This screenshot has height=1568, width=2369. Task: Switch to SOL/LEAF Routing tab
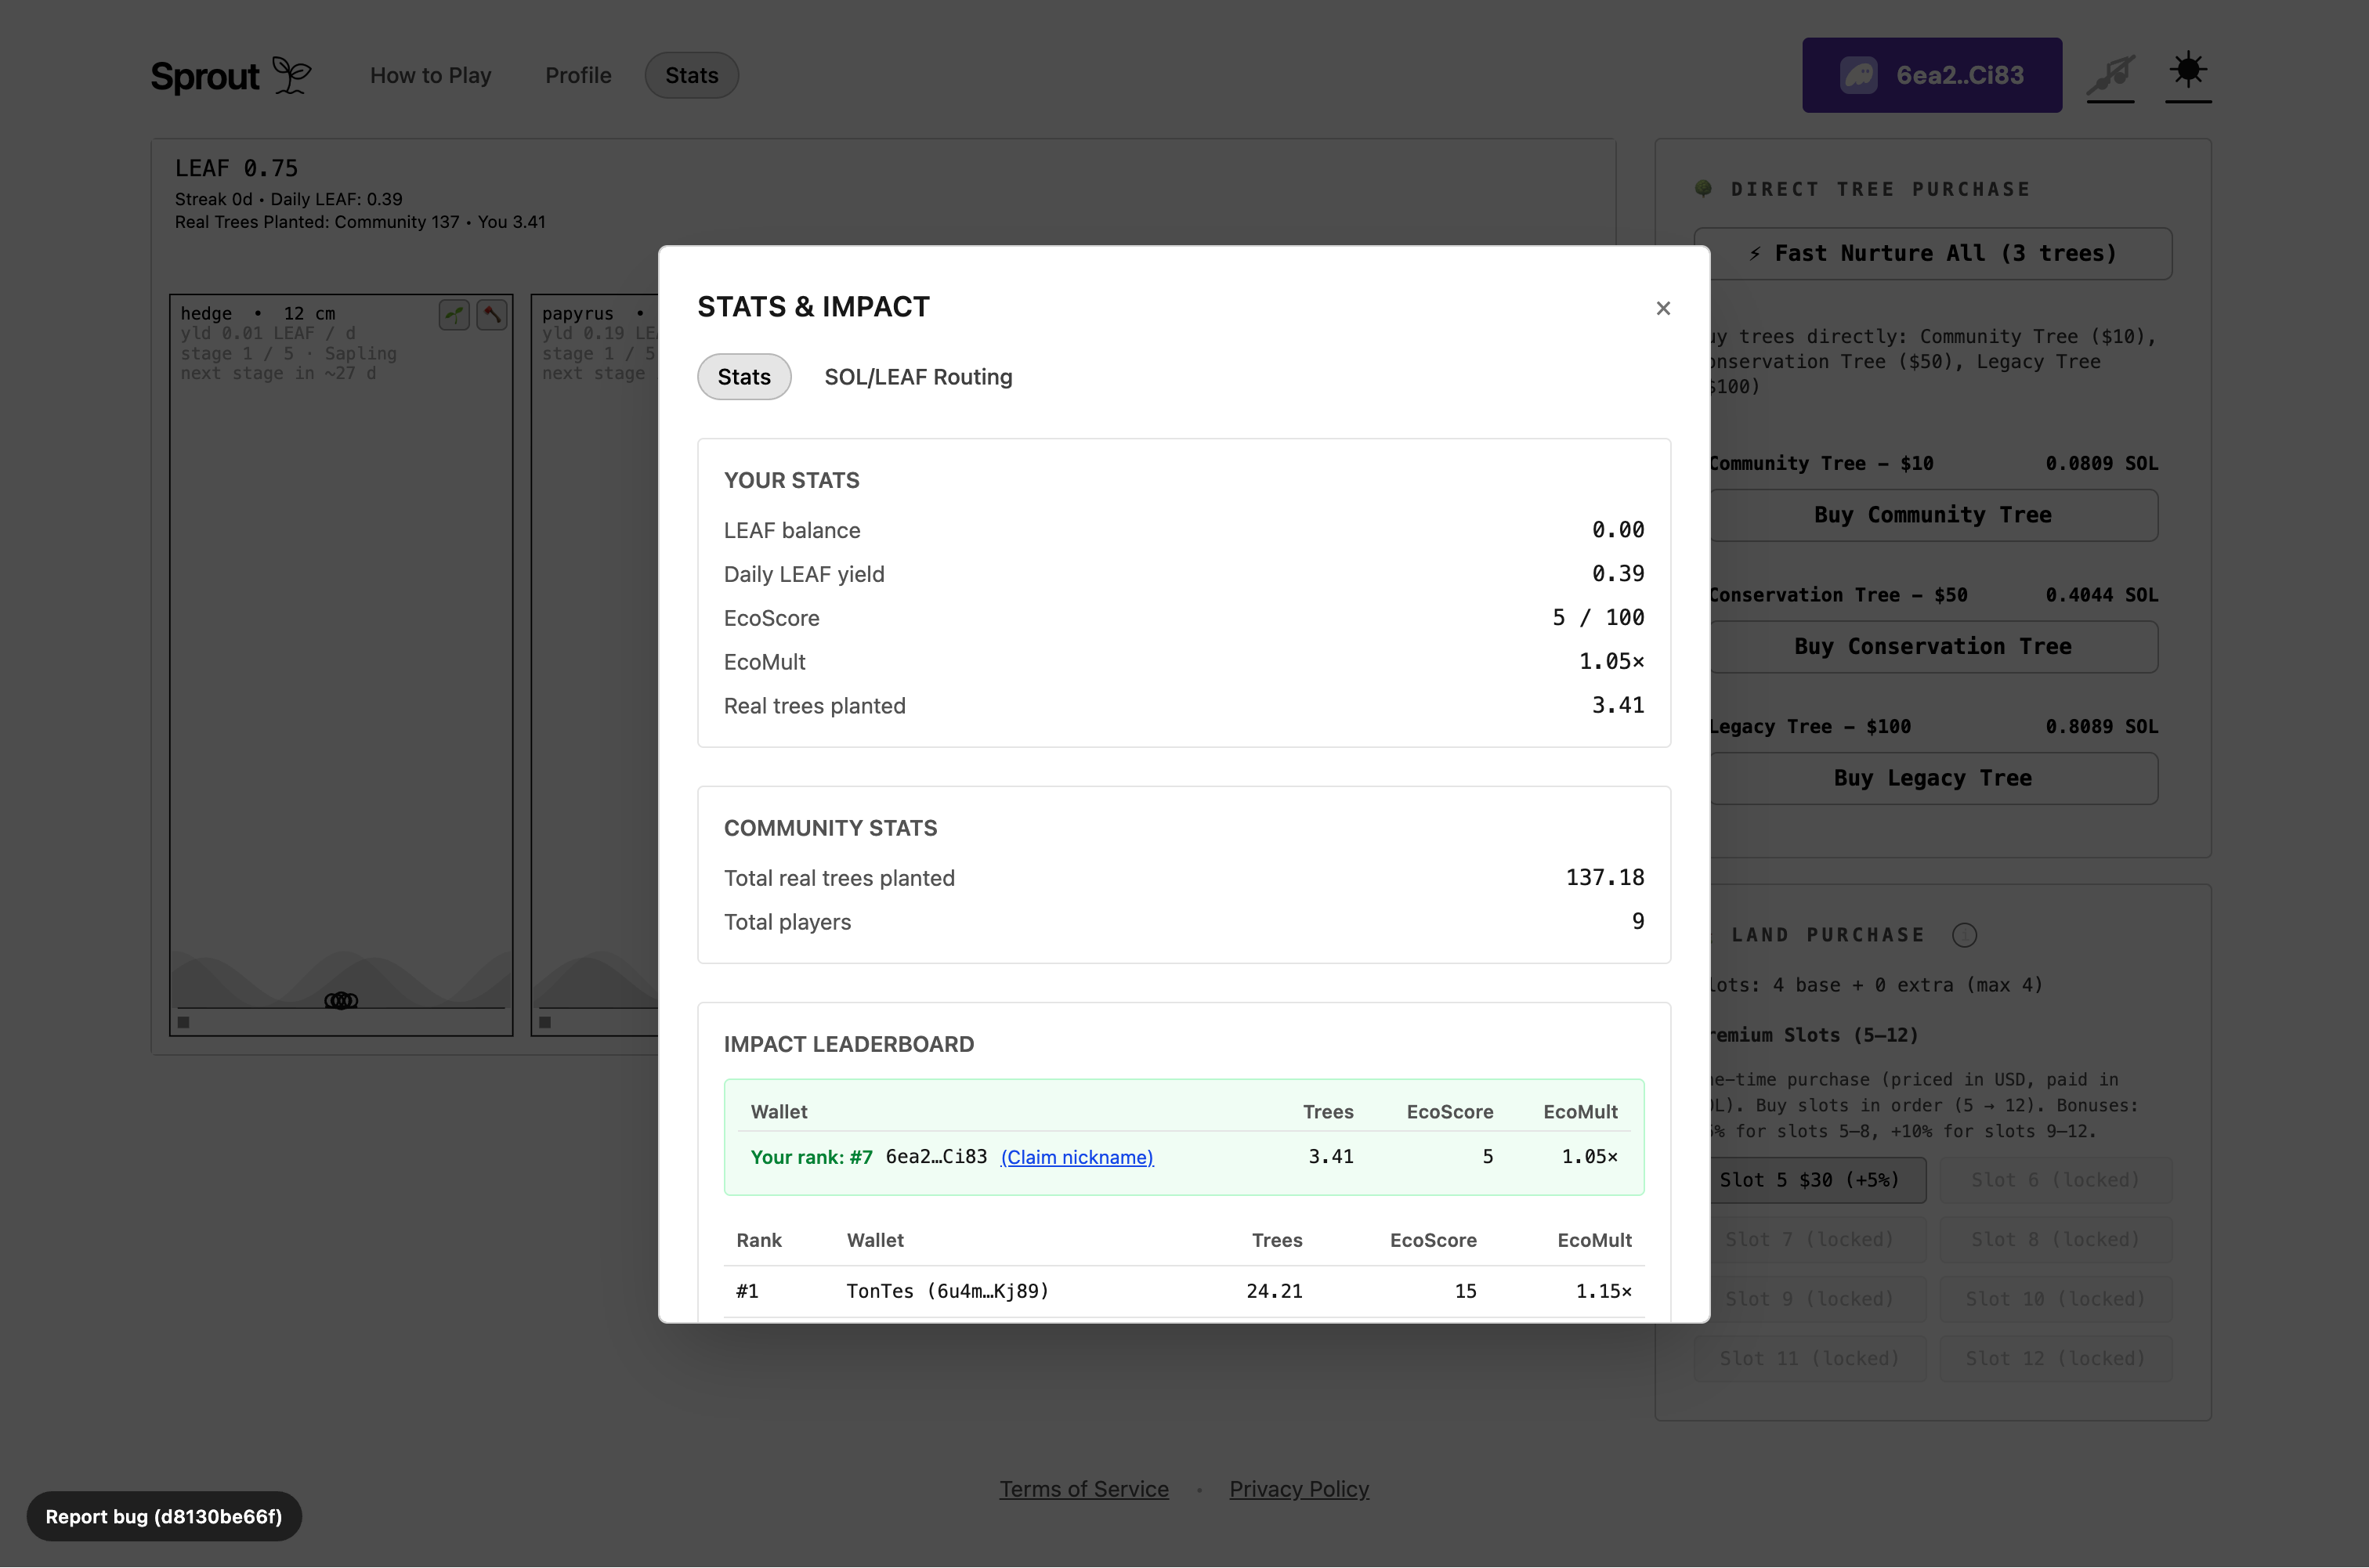click(x=917, y=377)
